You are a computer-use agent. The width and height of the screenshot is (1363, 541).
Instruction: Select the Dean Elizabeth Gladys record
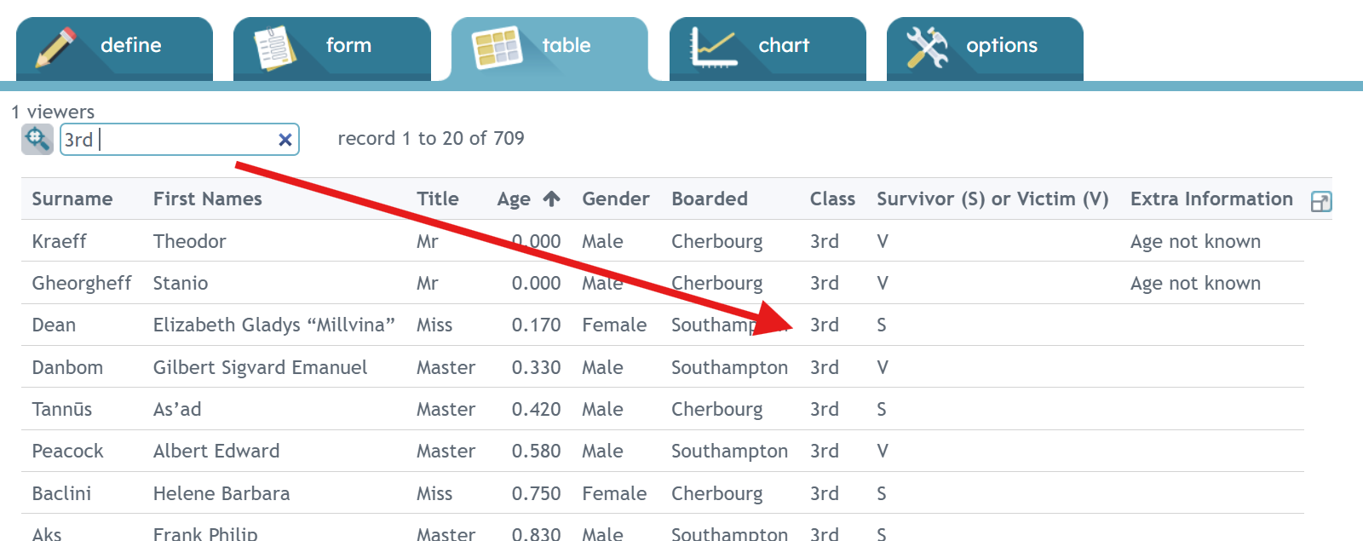(663, 325)
